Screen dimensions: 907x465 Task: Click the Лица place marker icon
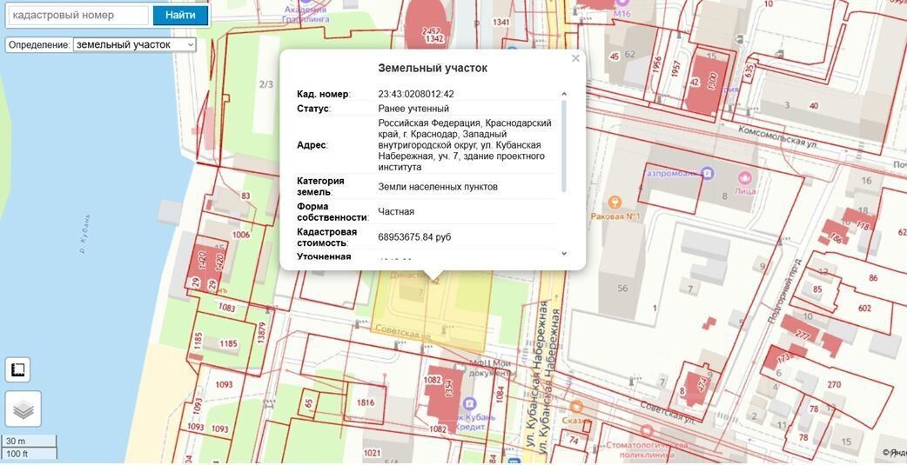(746, 176)
